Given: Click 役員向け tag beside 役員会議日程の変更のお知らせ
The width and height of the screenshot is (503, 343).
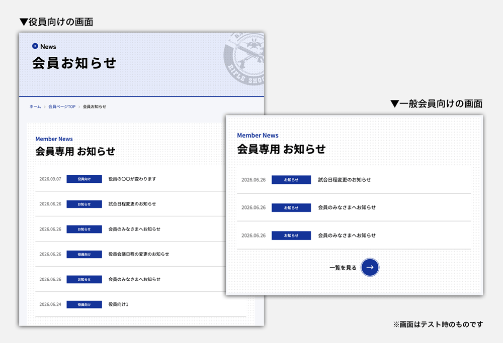Looking at the screenshot, I should pyautogui.click(x=84, y=254).
